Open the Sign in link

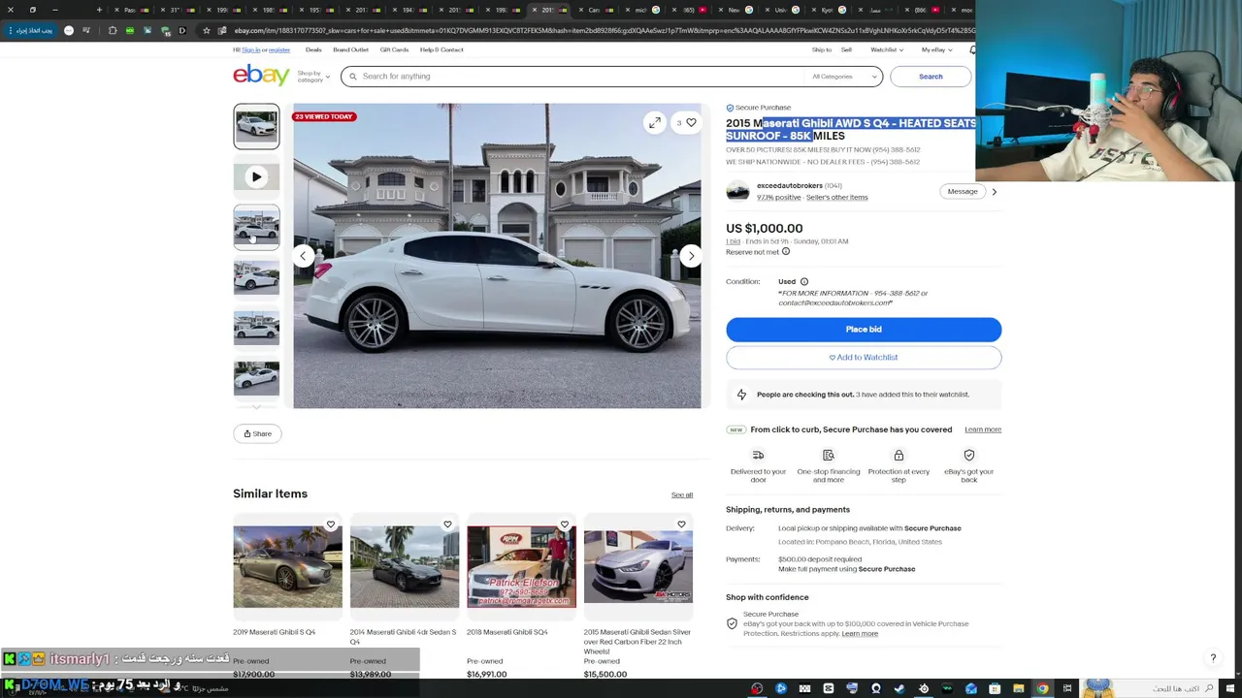tap(250, 49)
